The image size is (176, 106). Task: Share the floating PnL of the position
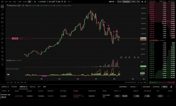[83, 96]
